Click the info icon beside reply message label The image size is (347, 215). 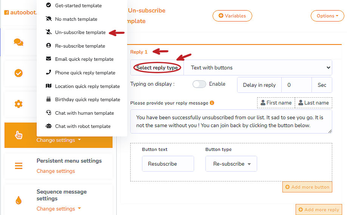click(212, 103)
